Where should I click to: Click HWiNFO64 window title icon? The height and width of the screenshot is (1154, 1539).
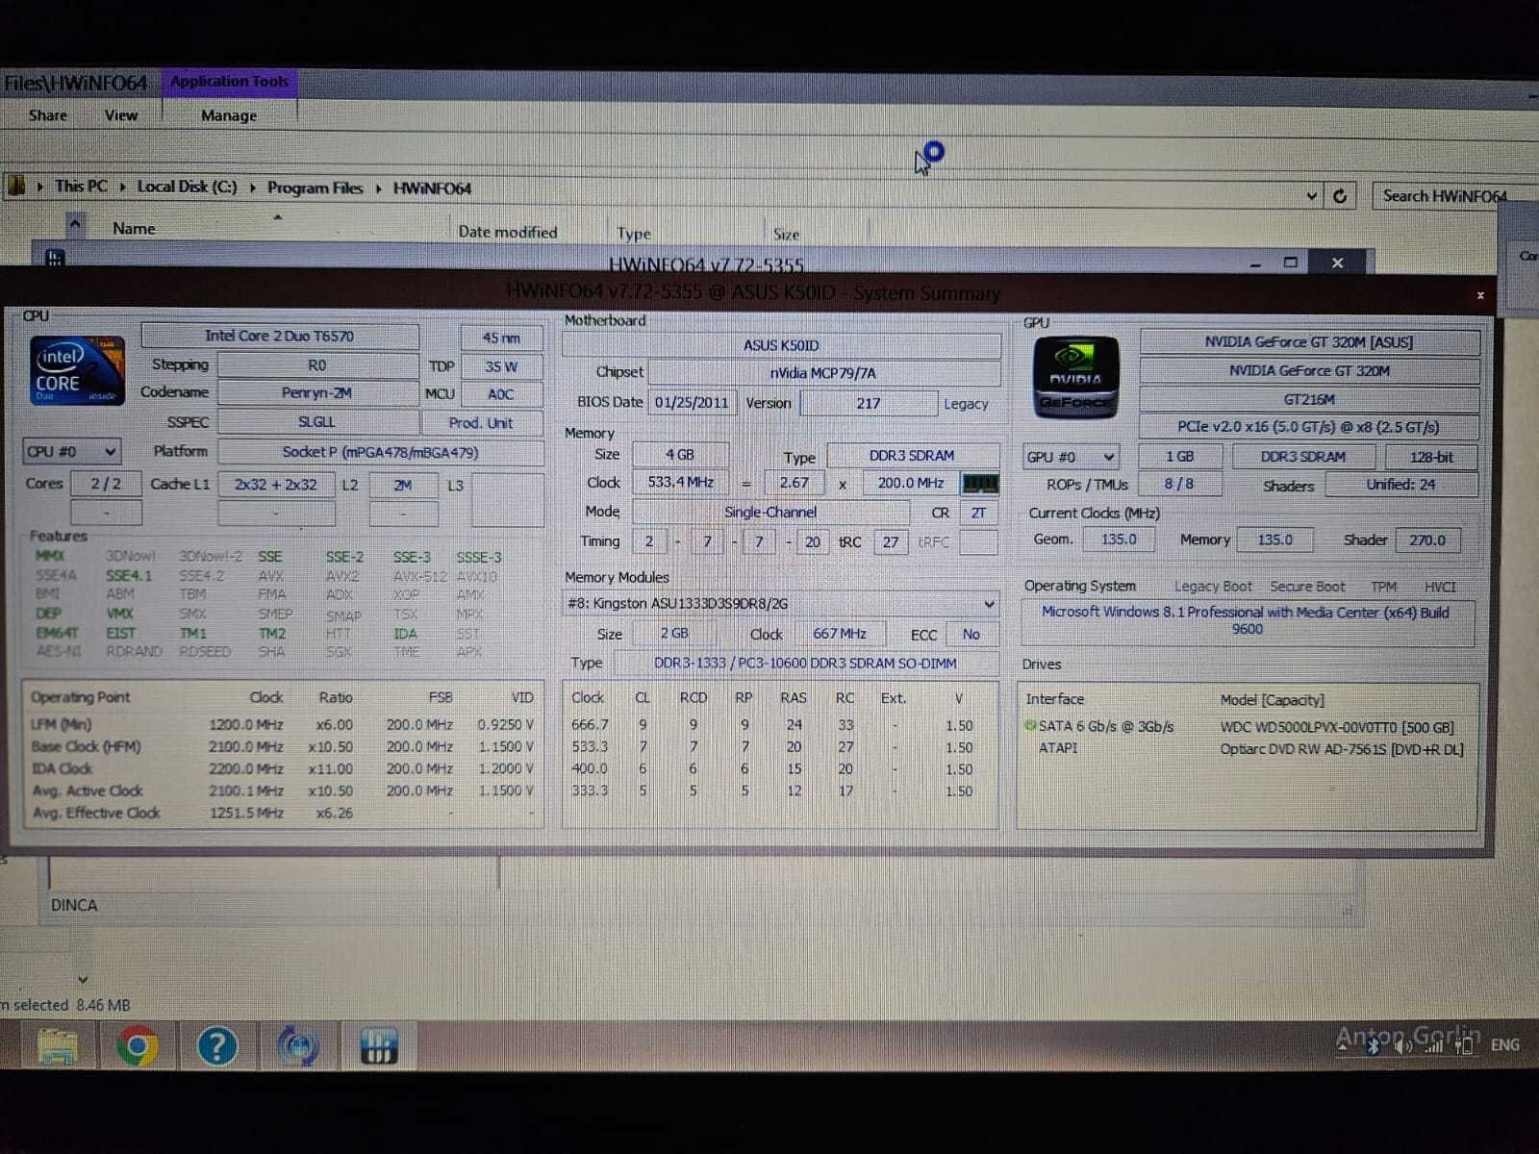55,258
